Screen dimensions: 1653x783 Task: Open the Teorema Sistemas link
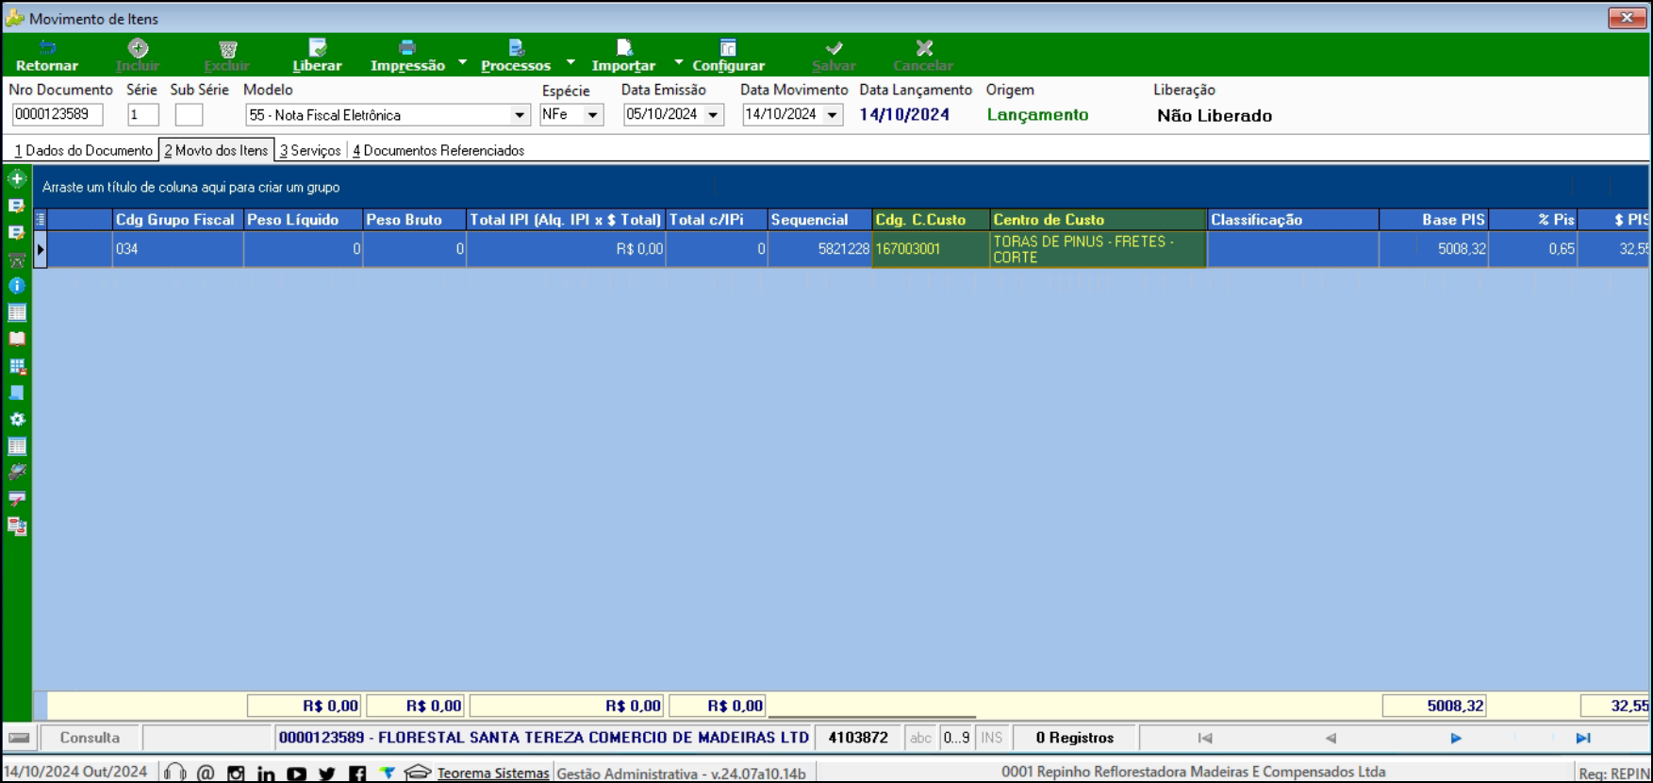point(493,773)
